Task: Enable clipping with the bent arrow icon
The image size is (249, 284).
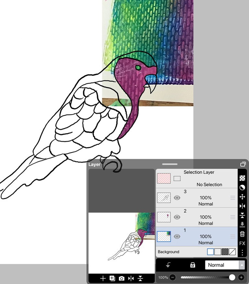Action: click(168, 265)
